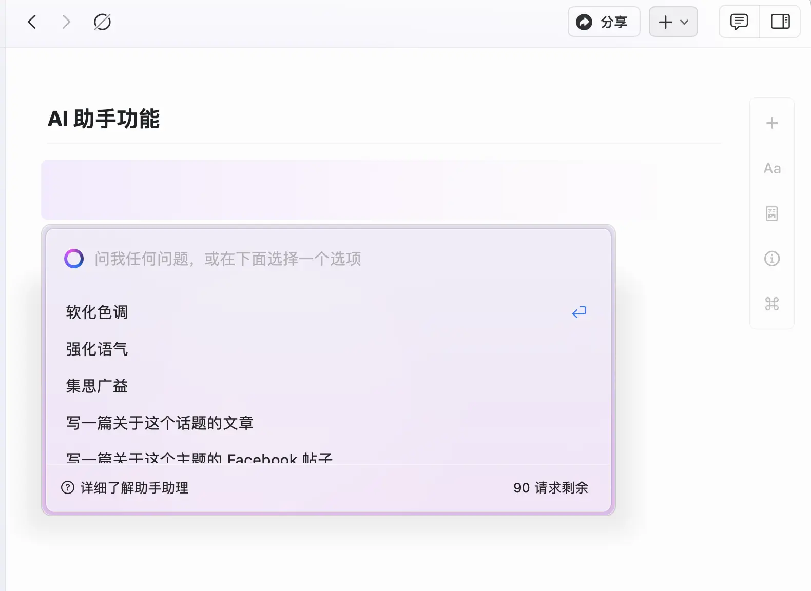The width and height of the screenshot is (811, 591).
Task: Open the document page styles icon
Action: click(x=772, y=213)
